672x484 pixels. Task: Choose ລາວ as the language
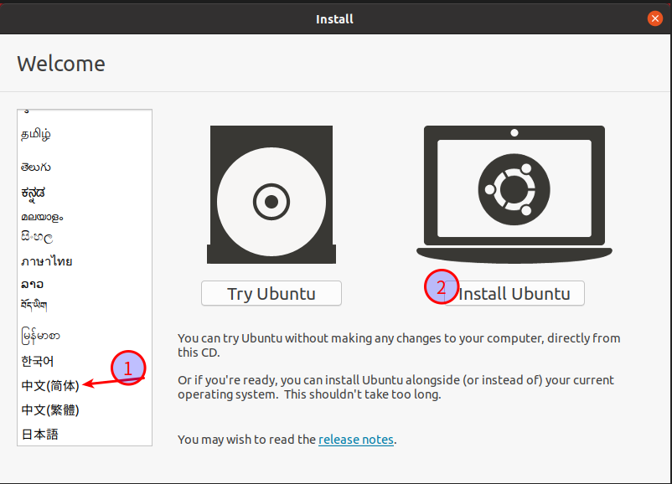pyautogui.click(x=33, y=285)
